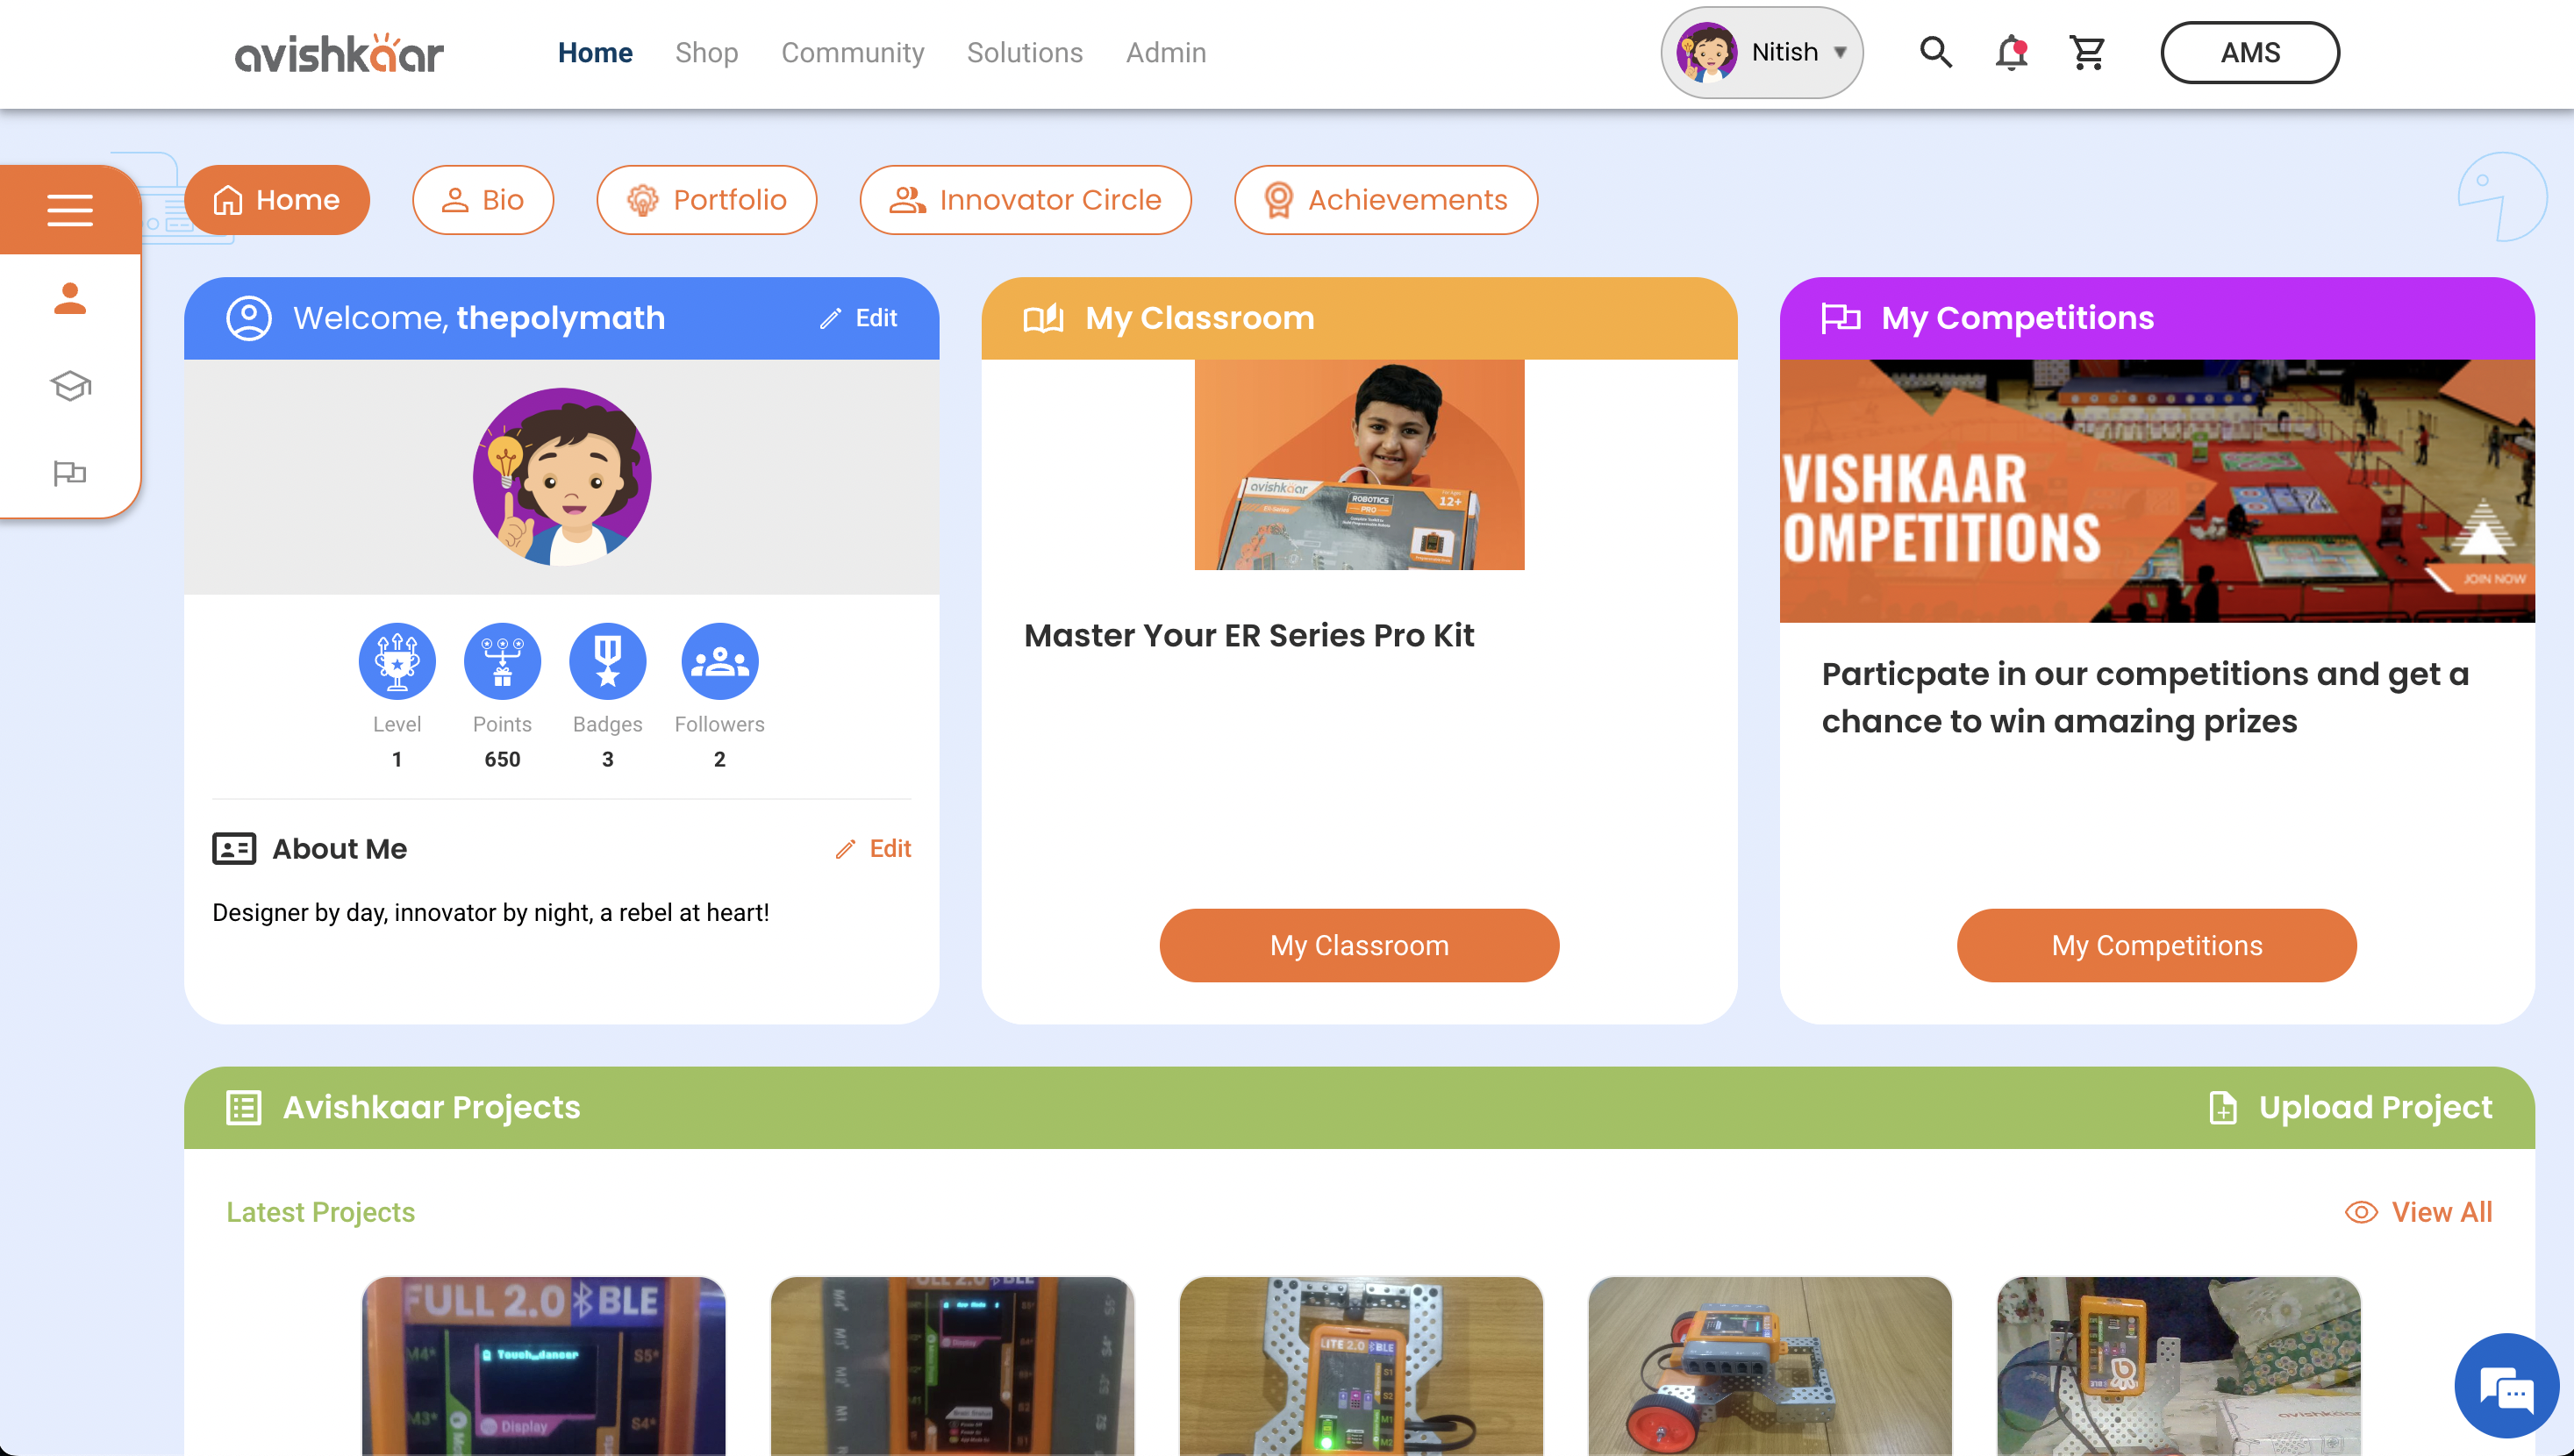
Task: Click the My Classroom orange button
Action: click(1358, 945)
